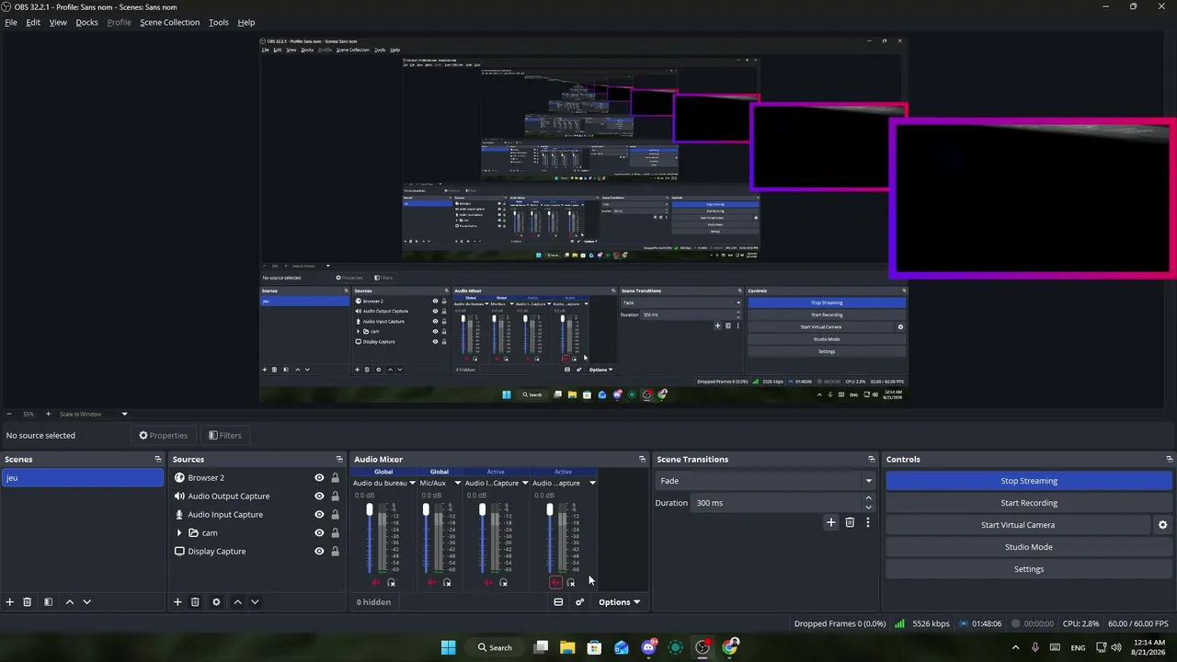Remove scene transition with trash icon

(x=850, y=522)
